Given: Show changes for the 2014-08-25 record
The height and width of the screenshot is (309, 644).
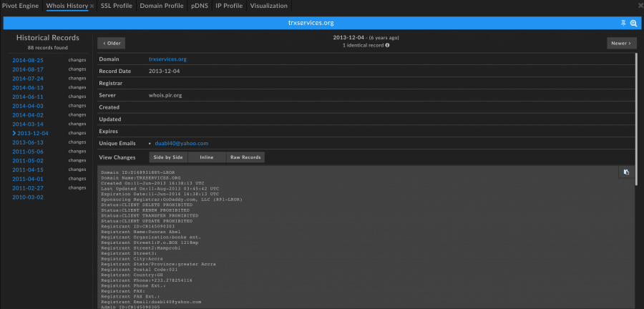Looking at the screenshot, I should 77,60.
